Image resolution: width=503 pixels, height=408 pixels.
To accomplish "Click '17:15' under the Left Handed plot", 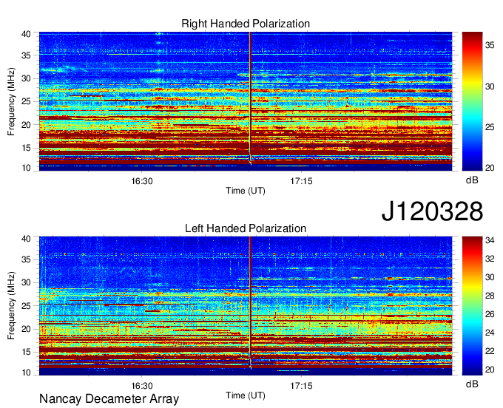I will (301, 386).
